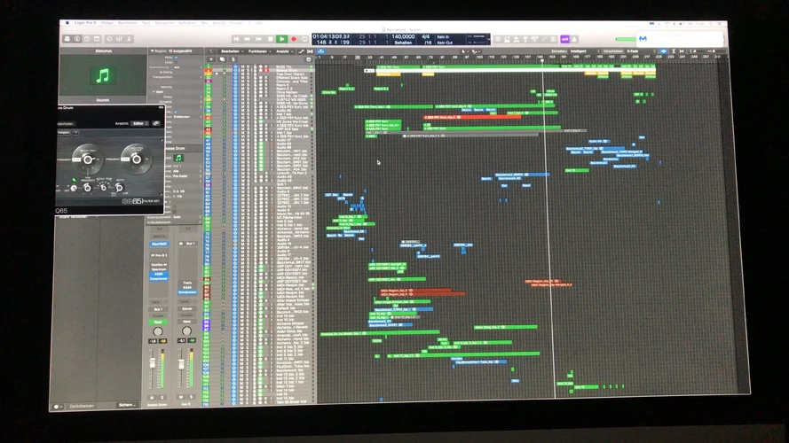
Task: Open Verschieben X-Fade drag dropdown
Action: click(640, 51)
